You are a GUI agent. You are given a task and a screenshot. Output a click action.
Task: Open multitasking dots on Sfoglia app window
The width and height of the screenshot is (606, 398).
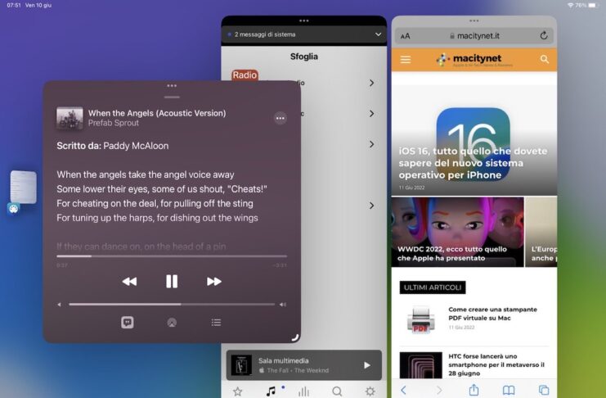coord(303,20)
